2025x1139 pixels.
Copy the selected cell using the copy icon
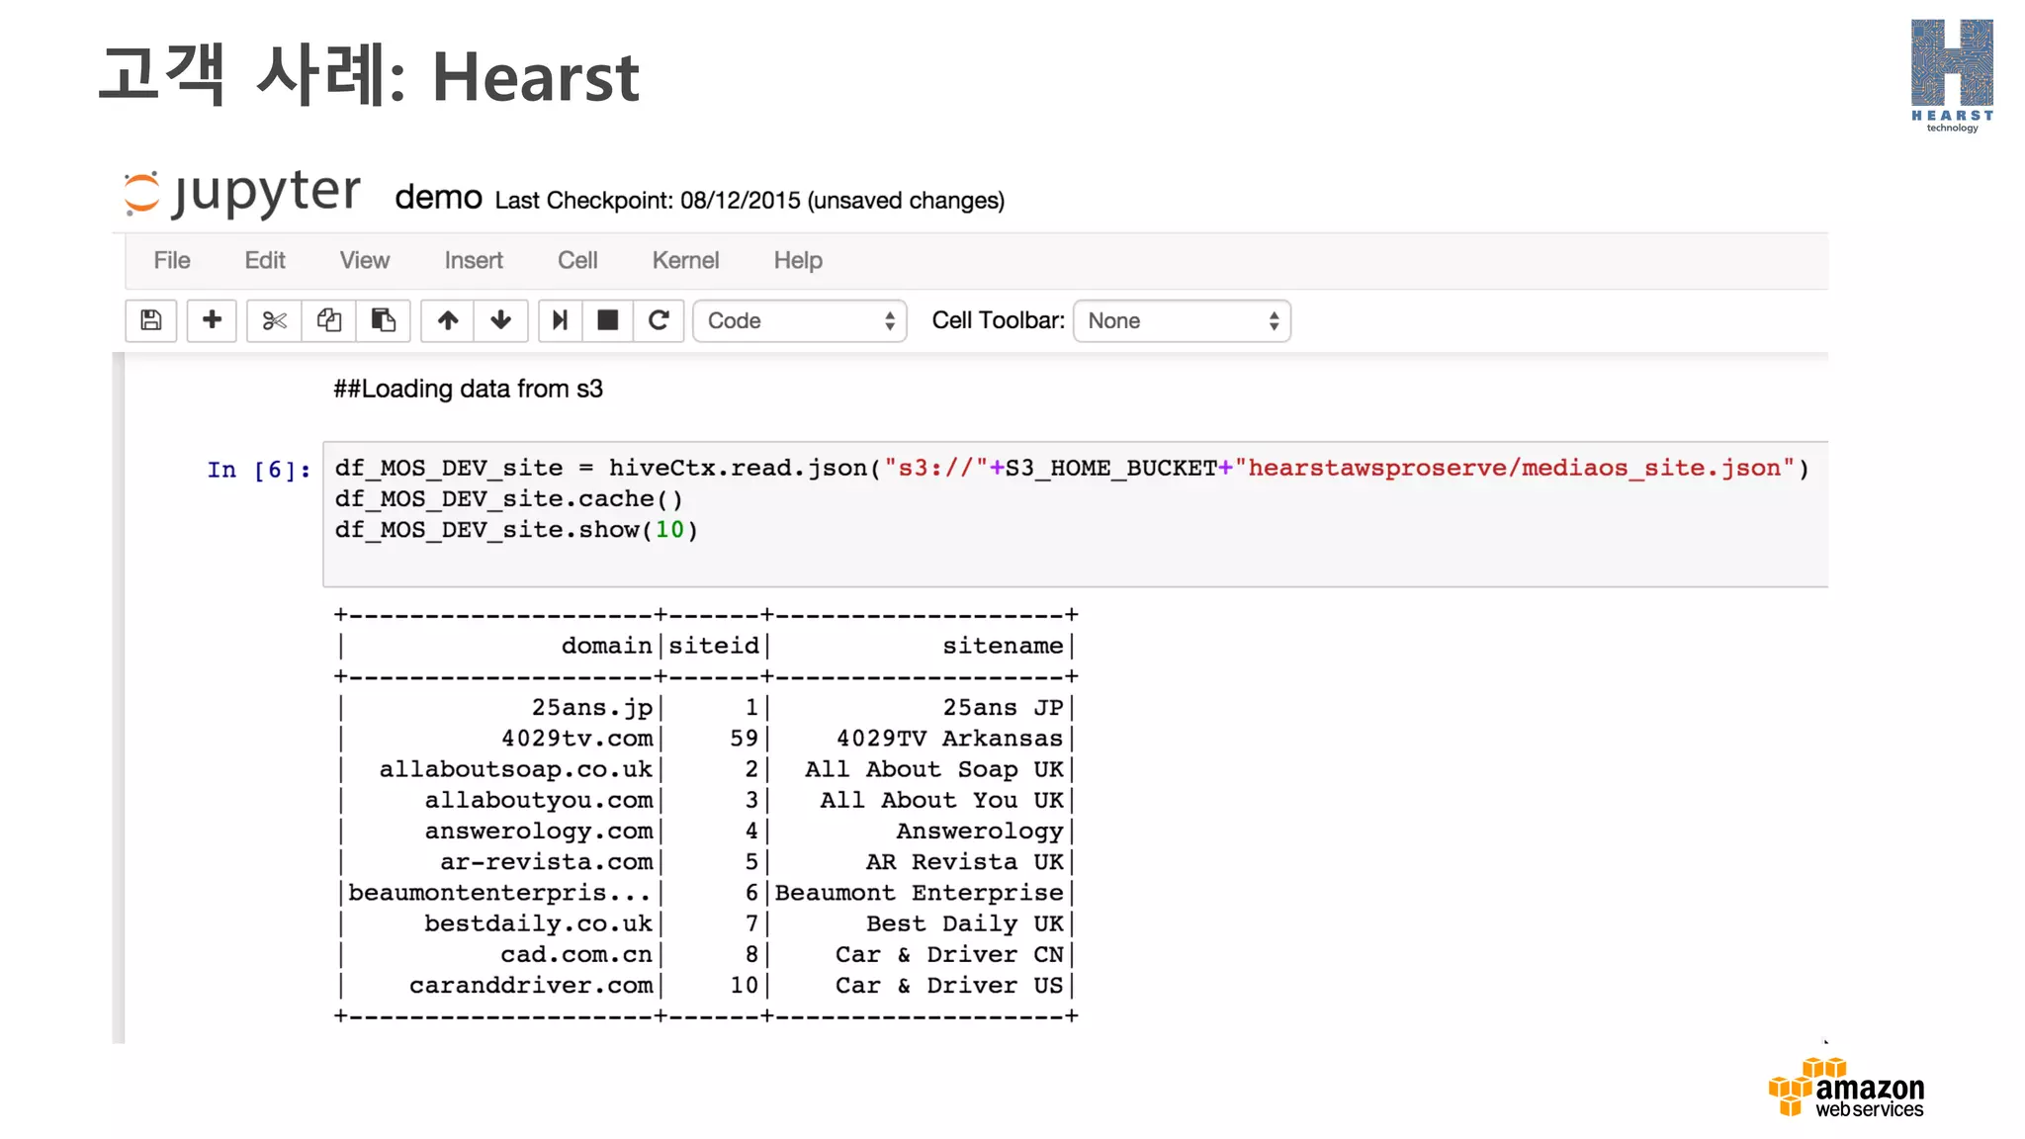(x=328, y=320)
